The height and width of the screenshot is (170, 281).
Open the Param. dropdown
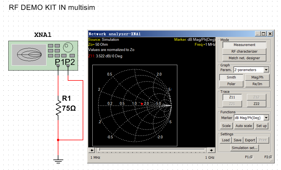click(x=266, y=70)
